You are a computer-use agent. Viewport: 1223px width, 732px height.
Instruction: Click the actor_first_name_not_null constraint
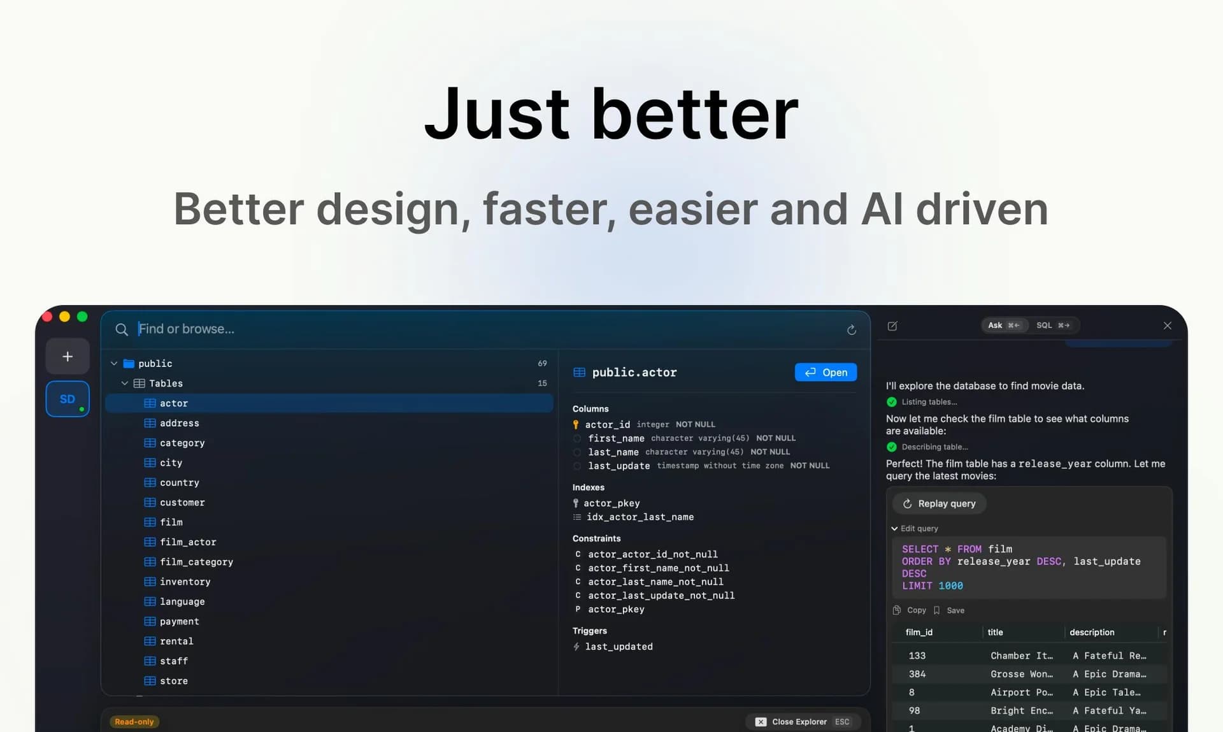652,568
